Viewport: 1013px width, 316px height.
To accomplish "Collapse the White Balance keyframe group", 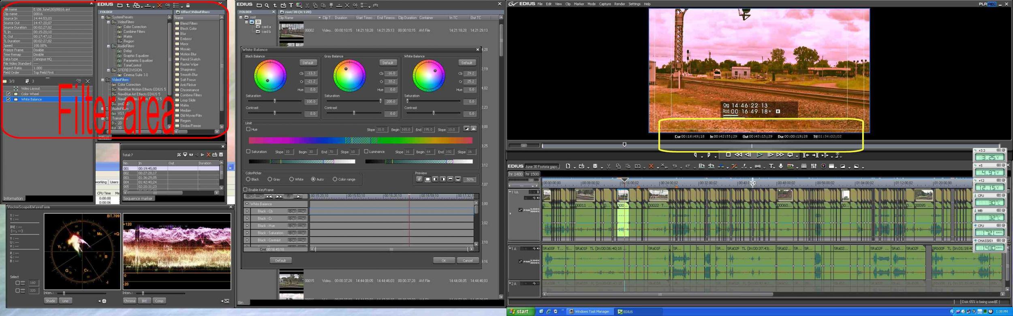I will click(x=247, y=204).
